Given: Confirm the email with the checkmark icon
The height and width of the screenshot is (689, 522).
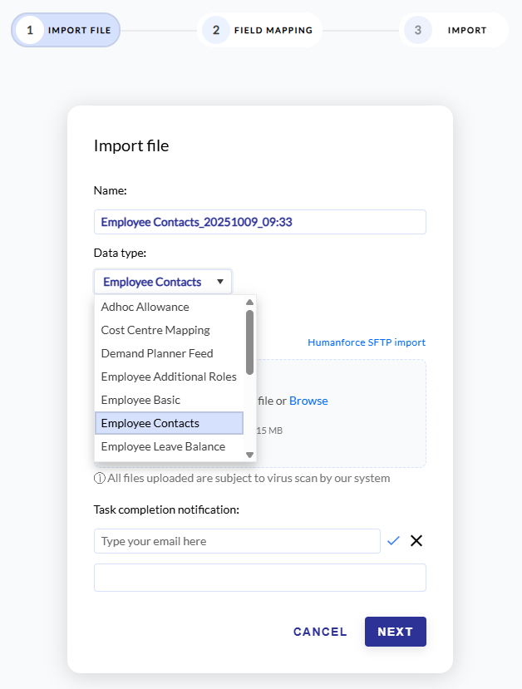Looking at the screenshot, I should (393, 540).
